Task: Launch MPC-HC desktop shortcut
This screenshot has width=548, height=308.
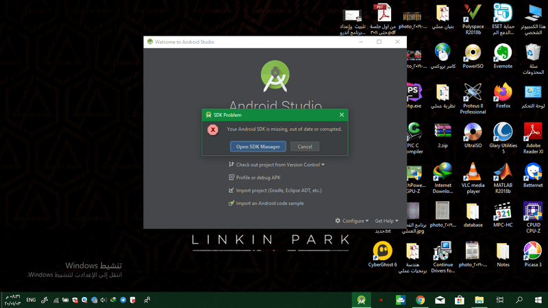Action: pyautogui.click(x=503, y=215)
